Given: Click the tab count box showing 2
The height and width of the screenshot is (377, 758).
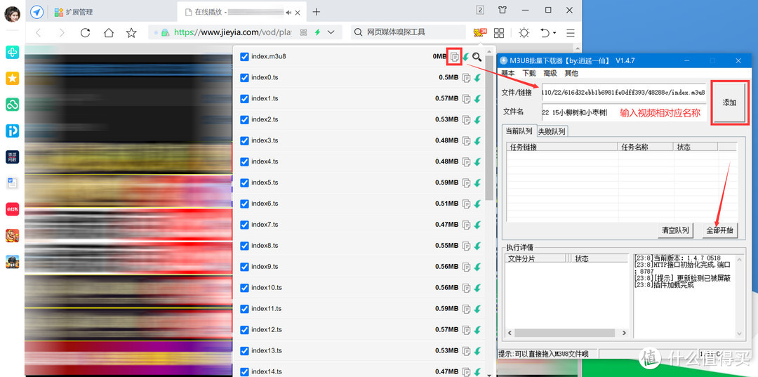Looking at the screenshot, I should pos(480,10).
